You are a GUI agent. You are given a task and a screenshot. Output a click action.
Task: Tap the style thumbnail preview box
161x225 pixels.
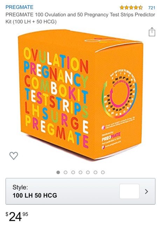(129, 191)
